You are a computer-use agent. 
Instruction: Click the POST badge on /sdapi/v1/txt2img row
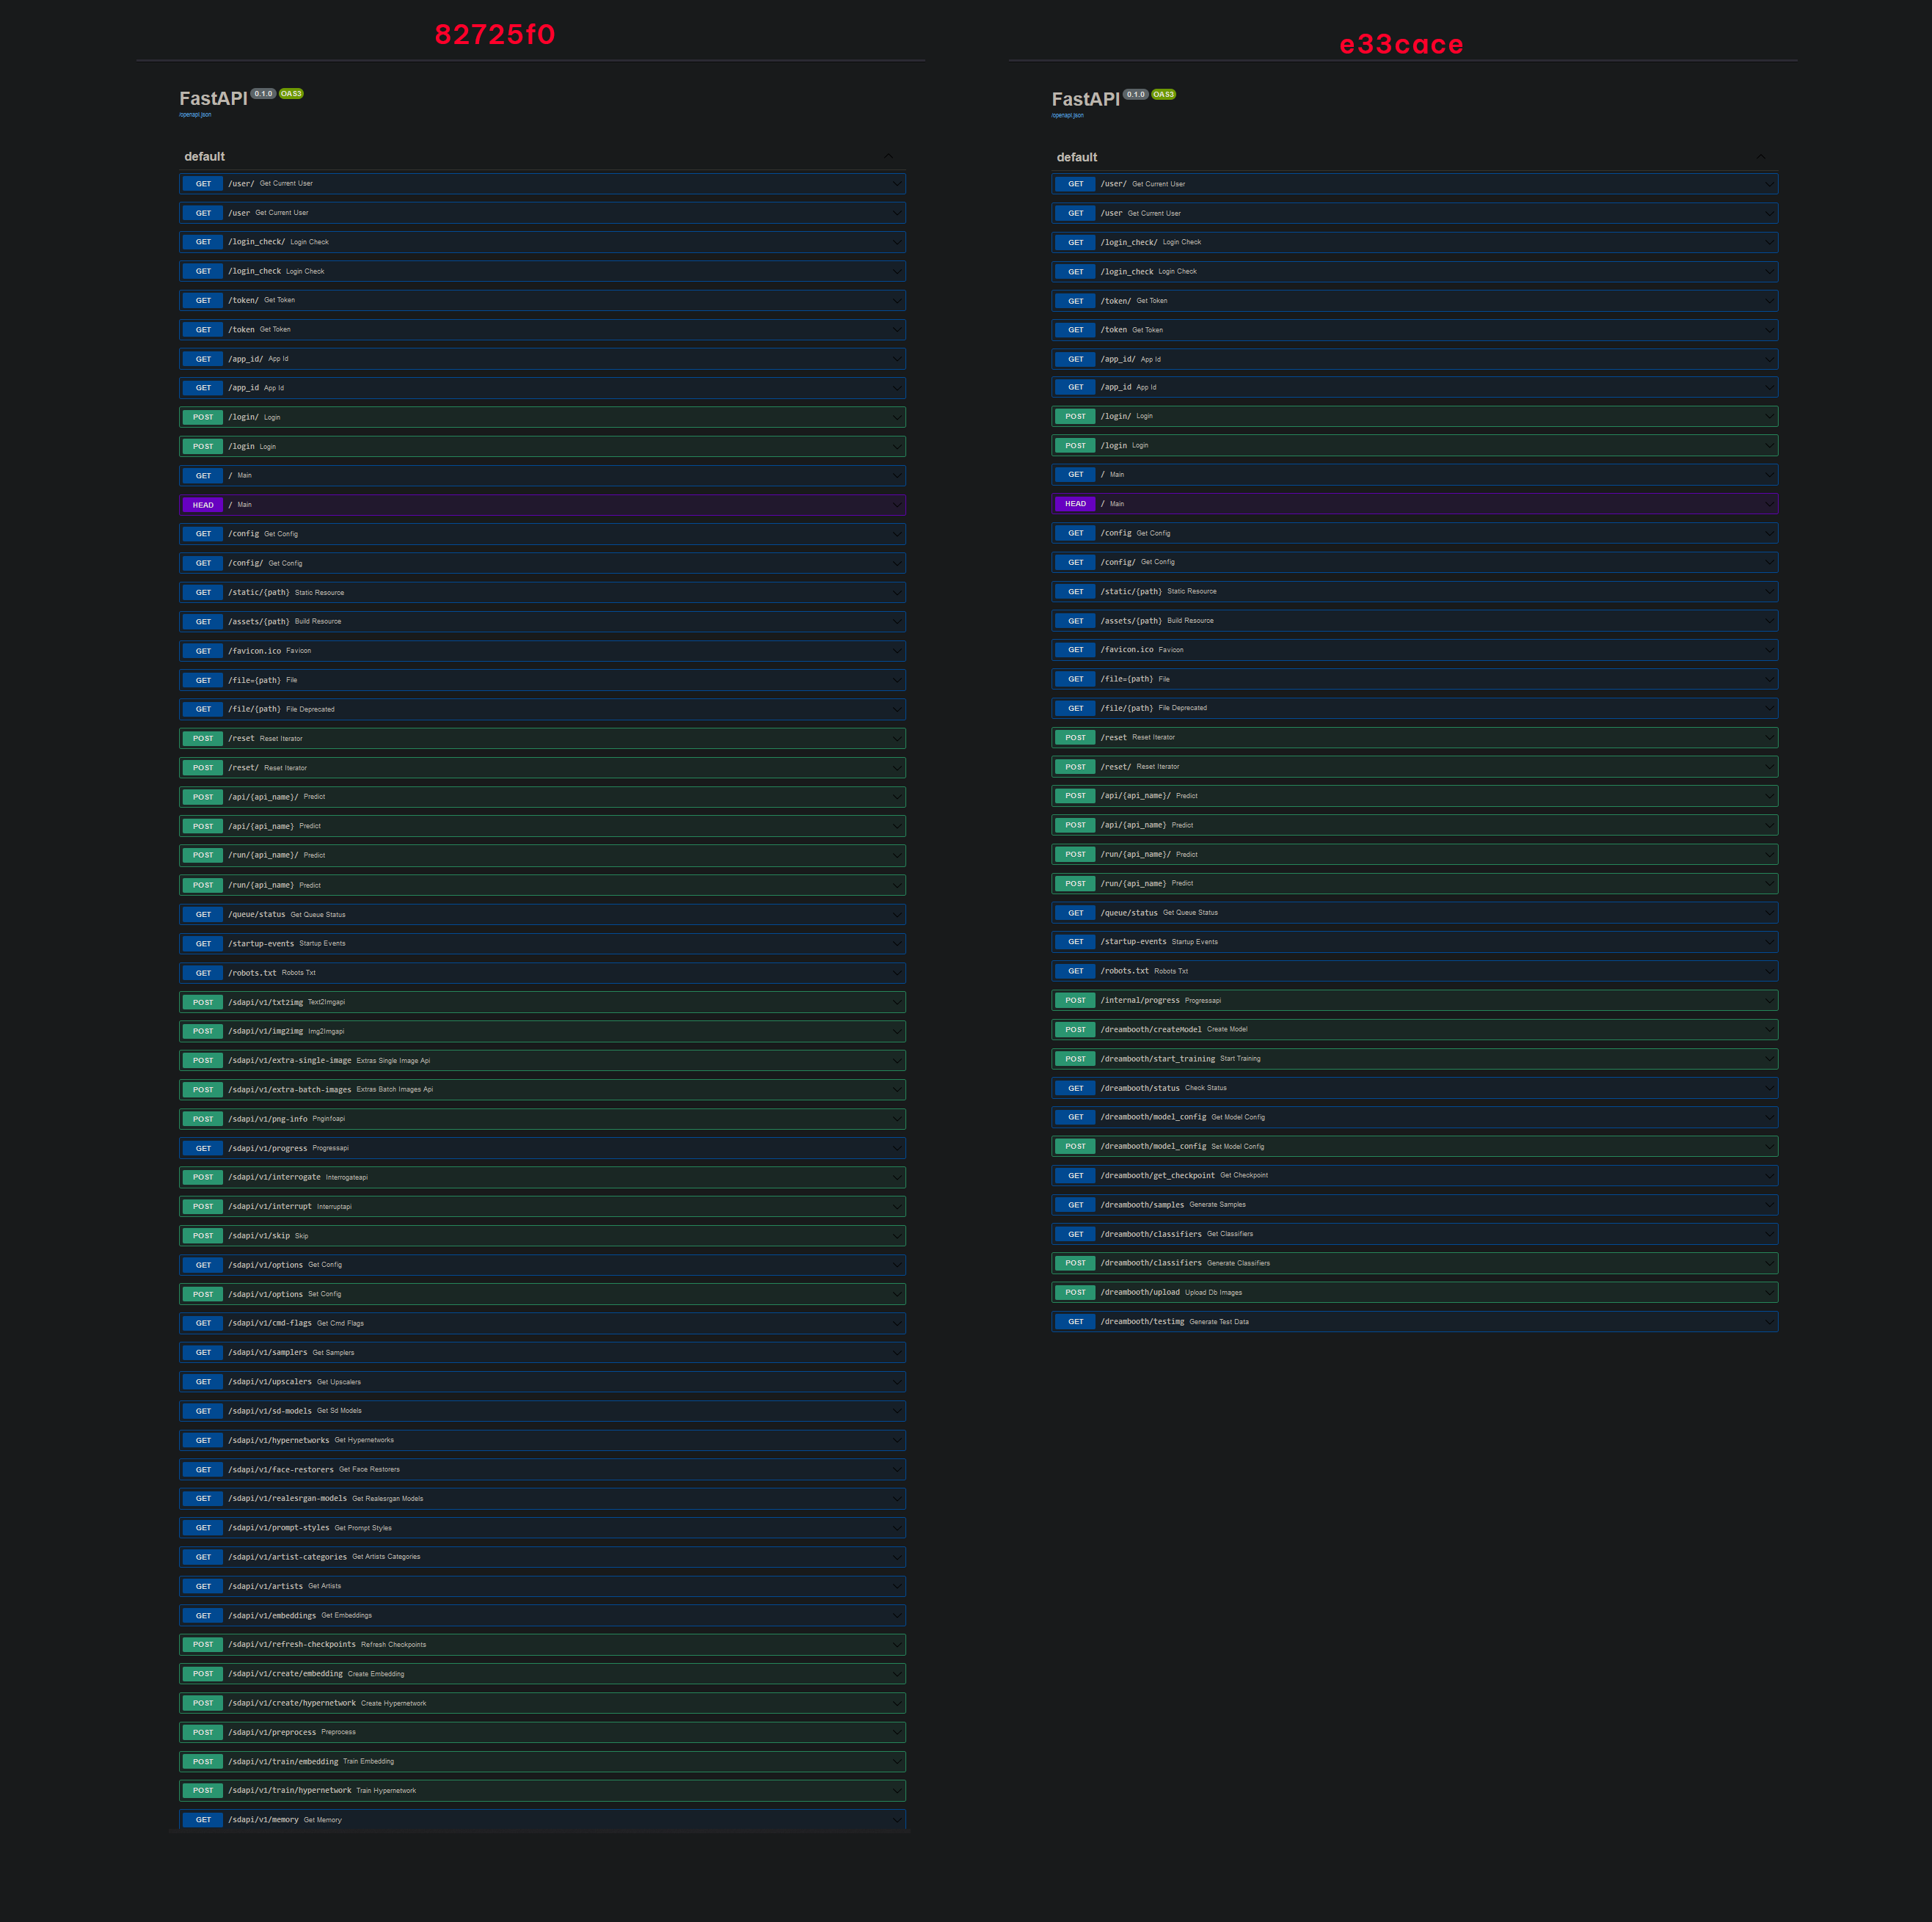[x=202, y=1002]
